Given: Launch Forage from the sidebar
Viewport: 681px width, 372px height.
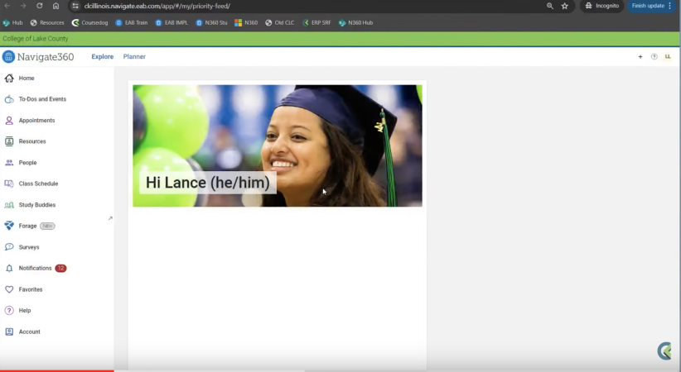Looking at the screenshot, I should point(27,226).
